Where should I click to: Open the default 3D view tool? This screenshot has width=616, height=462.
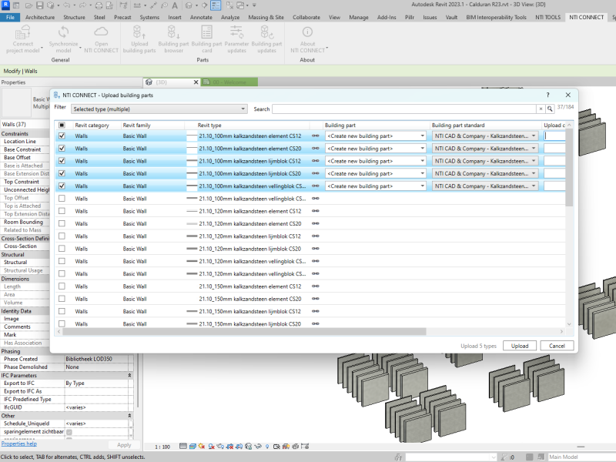(189, 5)
